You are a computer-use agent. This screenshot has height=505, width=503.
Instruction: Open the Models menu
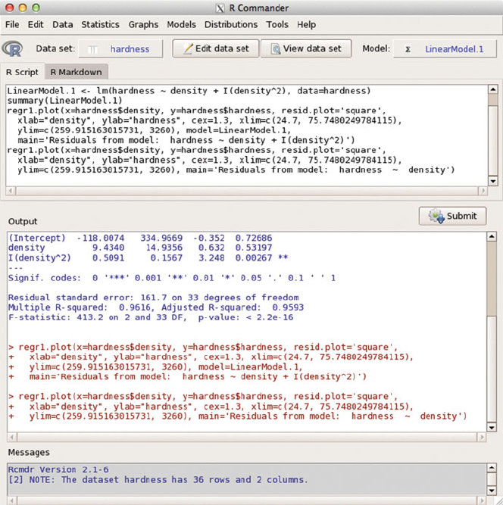click(181, 24)
